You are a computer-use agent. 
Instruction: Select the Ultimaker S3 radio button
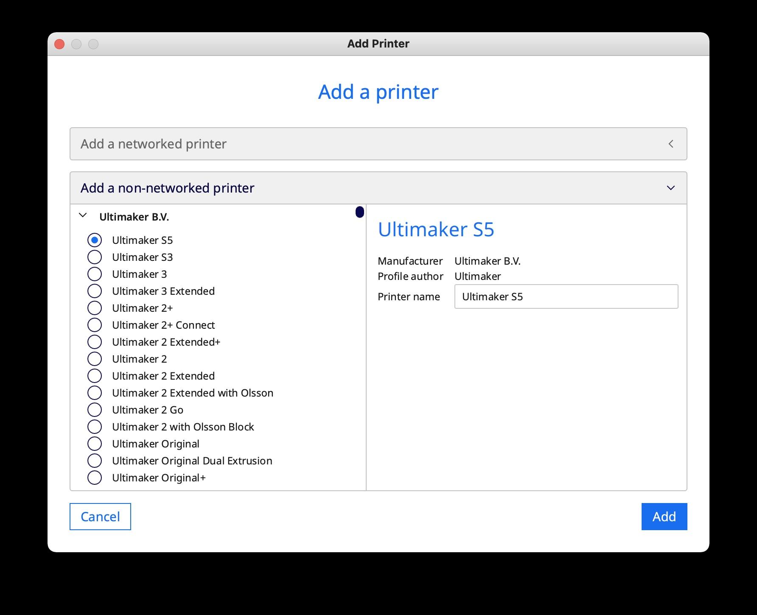[94, 257]
